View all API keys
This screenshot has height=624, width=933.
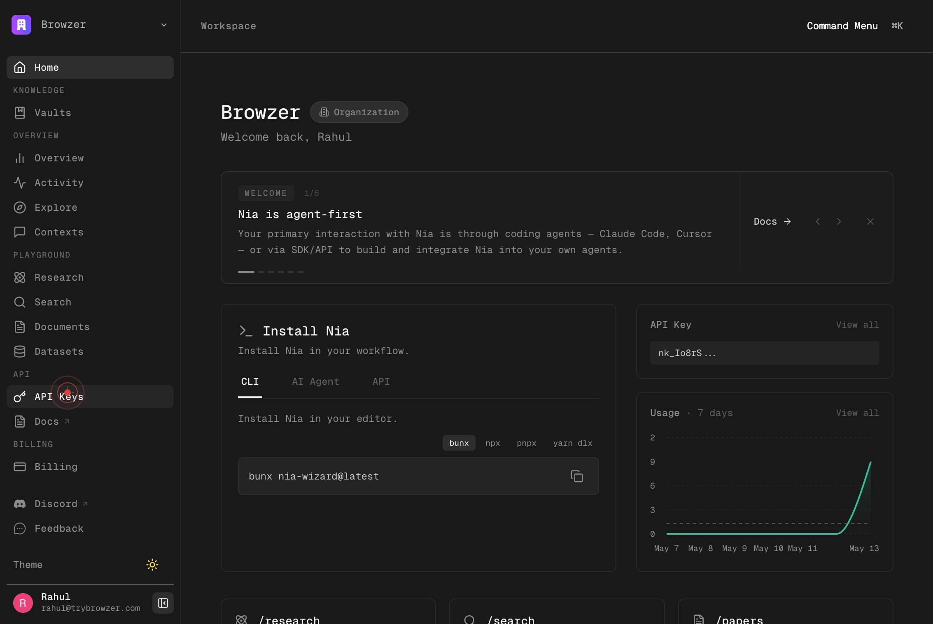click(857, 325)
